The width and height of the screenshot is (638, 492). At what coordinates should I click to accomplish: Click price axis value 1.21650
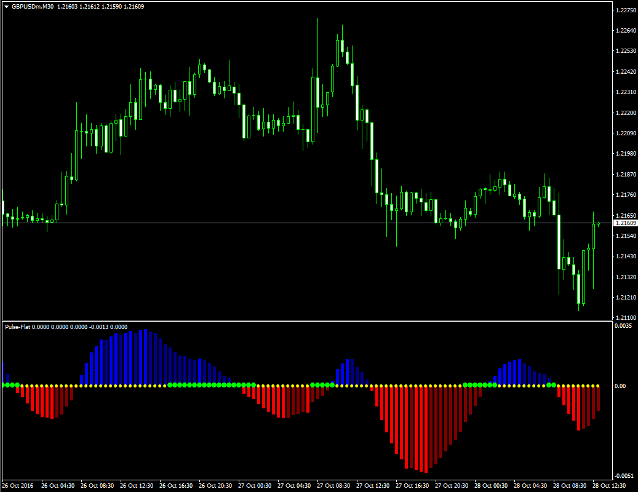626,215
